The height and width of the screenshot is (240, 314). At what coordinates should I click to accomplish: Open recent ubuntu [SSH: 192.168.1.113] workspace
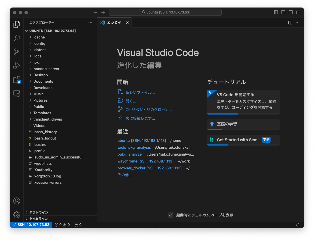[141, 141]
